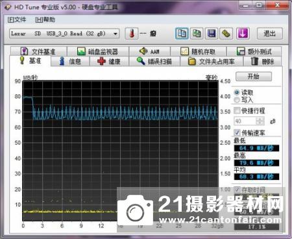The image size is (292, 239).
Task: Click the thermometer temperature icon
Action: 132,34
